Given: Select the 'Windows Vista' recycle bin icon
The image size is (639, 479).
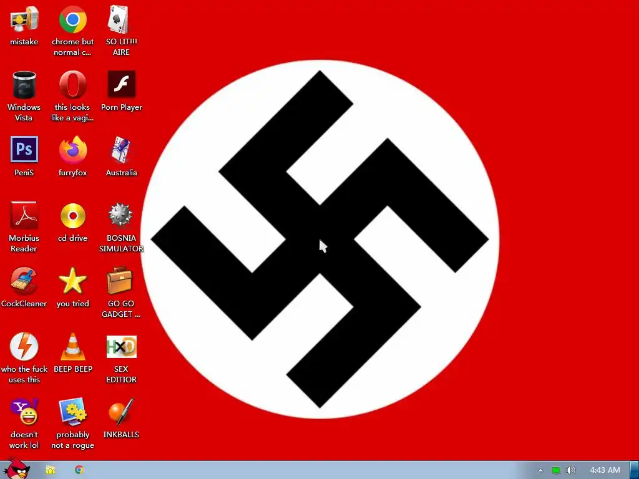Looking at the screenshot, I should [24, 85].
